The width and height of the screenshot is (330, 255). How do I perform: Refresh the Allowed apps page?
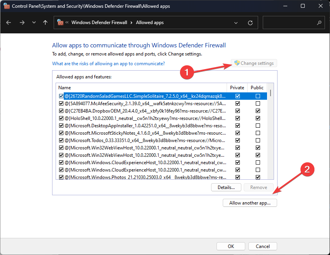point(250,23)
